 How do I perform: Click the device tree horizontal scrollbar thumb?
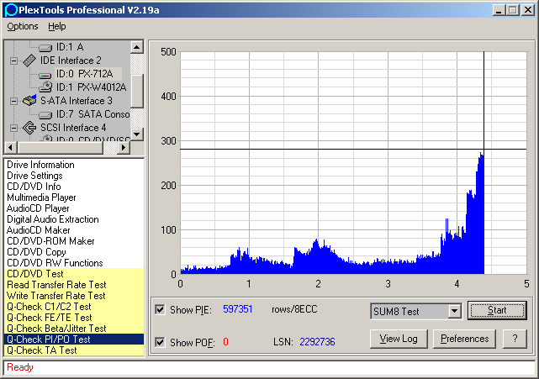pos(61,148)
